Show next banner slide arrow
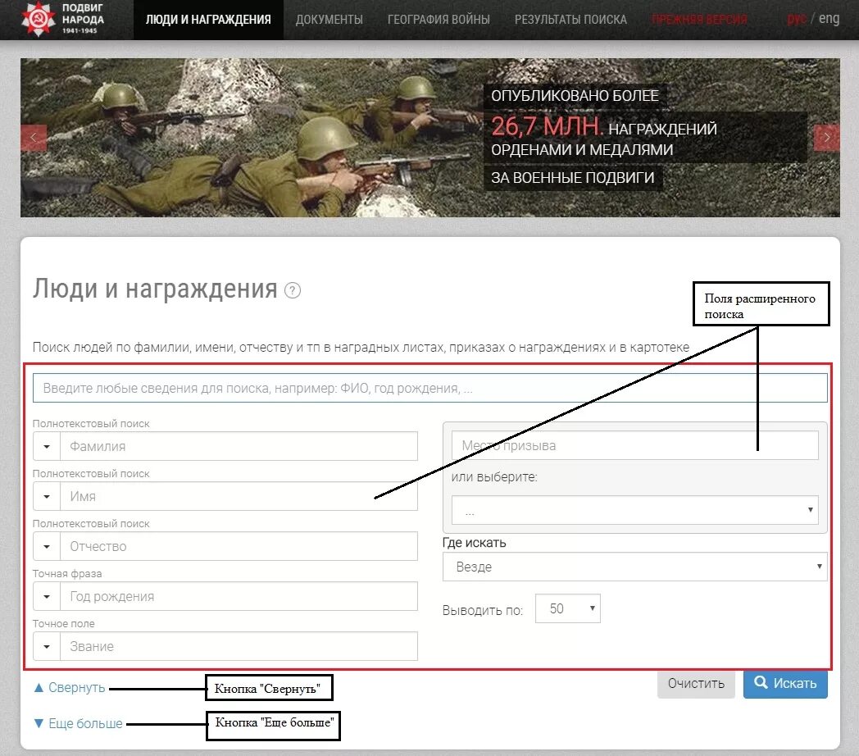859x756 pixels. 827,137
